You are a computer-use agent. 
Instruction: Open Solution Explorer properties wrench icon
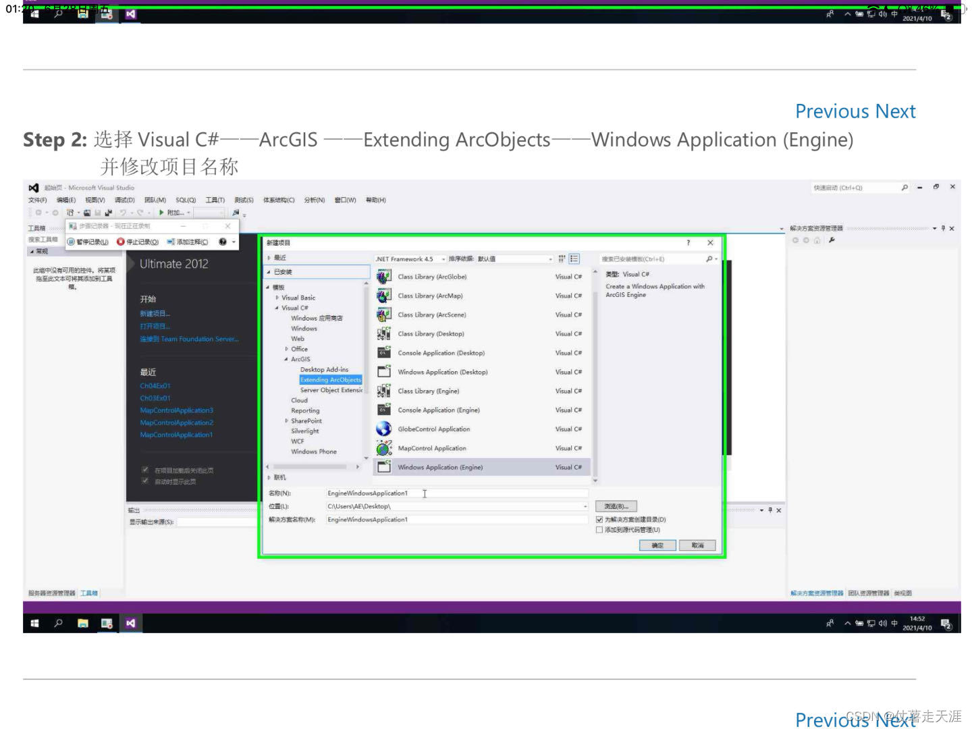(832, 240)
